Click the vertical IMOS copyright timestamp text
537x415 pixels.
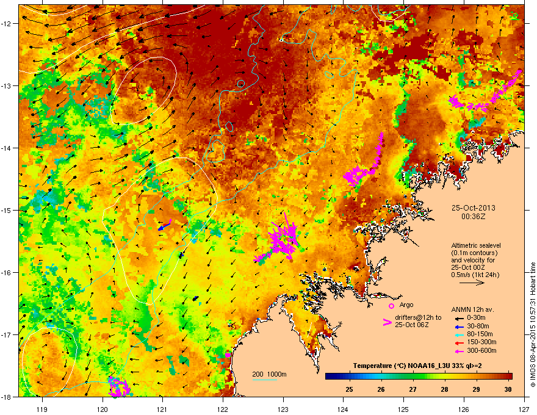533,325
